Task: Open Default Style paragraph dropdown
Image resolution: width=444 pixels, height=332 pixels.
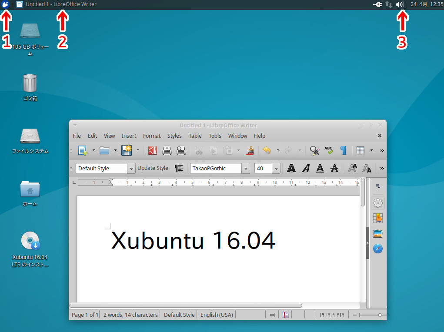Action: click(x=131, y=169)
